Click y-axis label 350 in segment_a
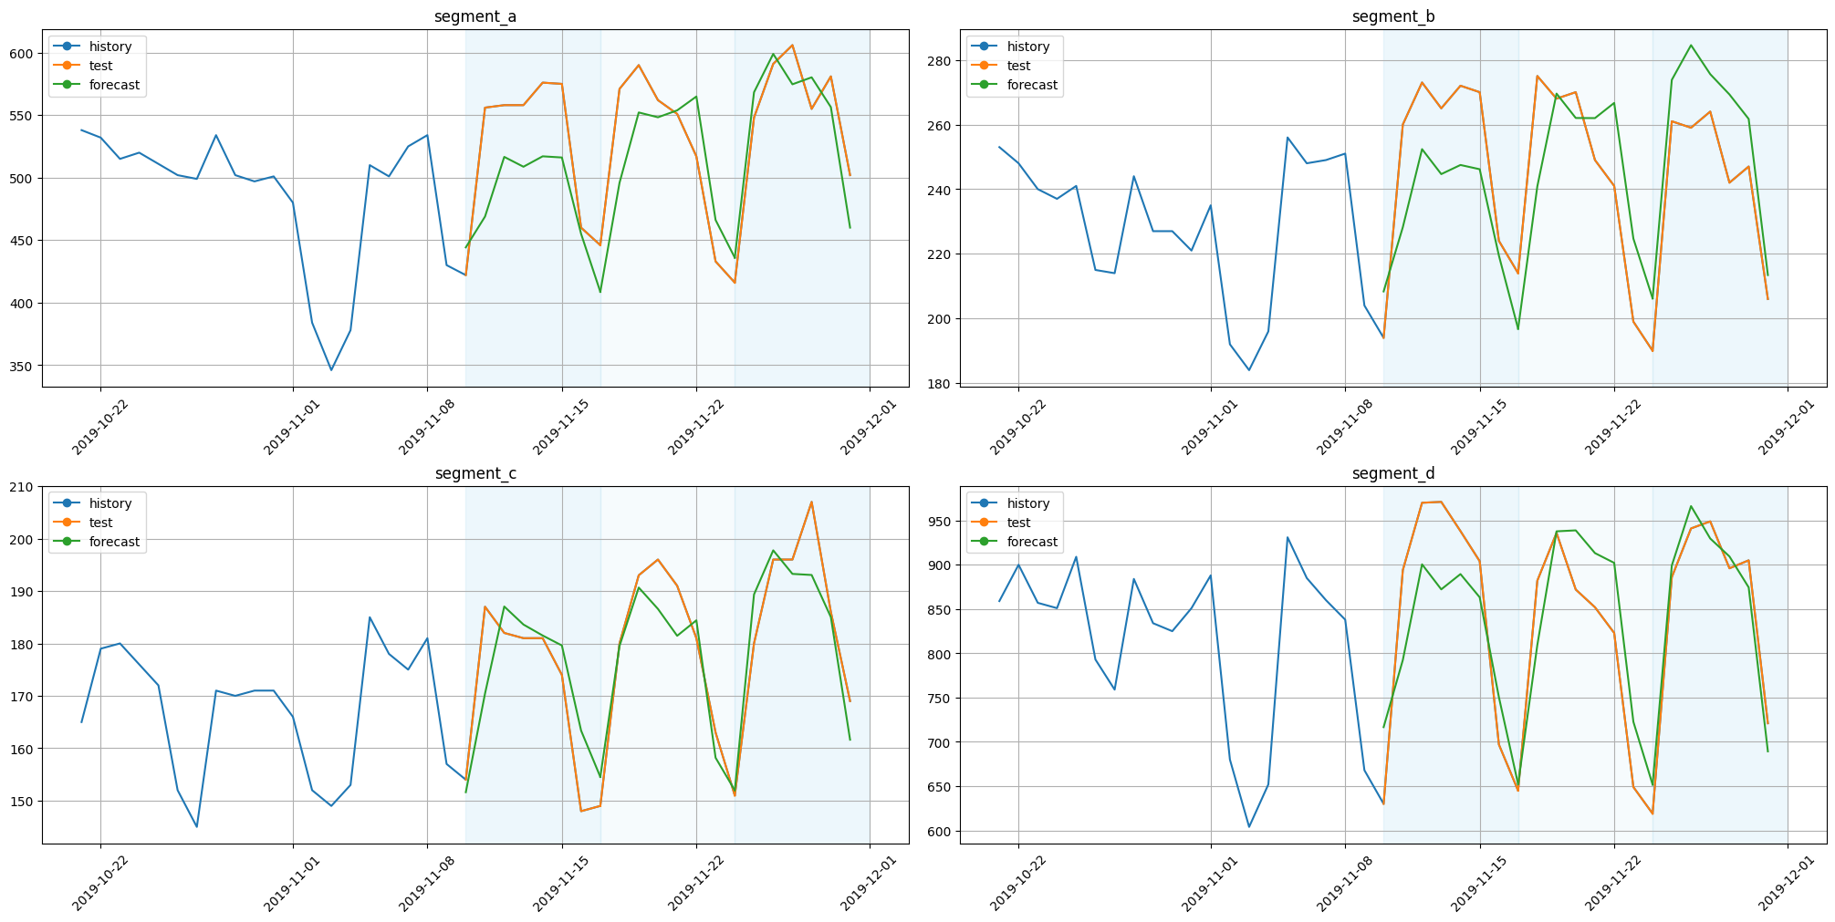Screen dimensions: 1835x922 click(x=23, y=367)
